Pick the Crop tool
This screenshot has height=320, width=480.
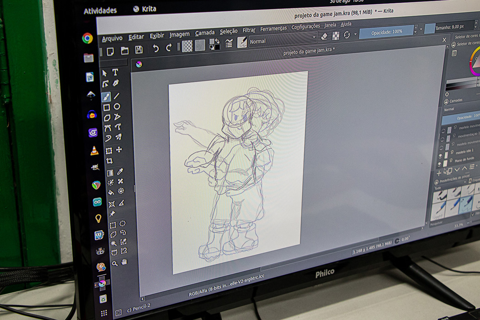coord(109,161)
